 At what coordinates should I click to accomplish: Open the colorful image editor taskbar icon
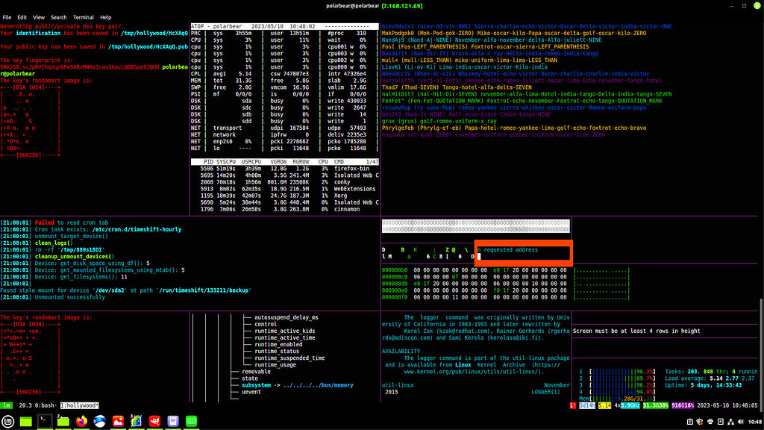(x=137, y=421)
